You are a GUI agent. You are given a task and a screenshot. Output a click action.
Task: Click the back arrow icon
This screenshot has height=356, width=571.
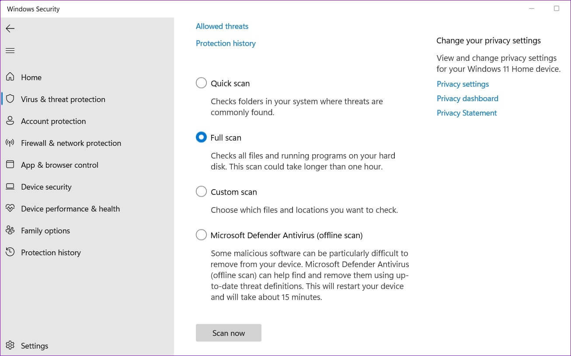(x=10, y=28)
